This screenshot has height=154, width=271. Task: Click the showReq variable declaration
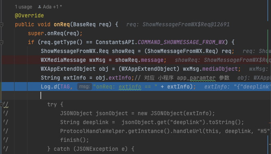point(123,51)
